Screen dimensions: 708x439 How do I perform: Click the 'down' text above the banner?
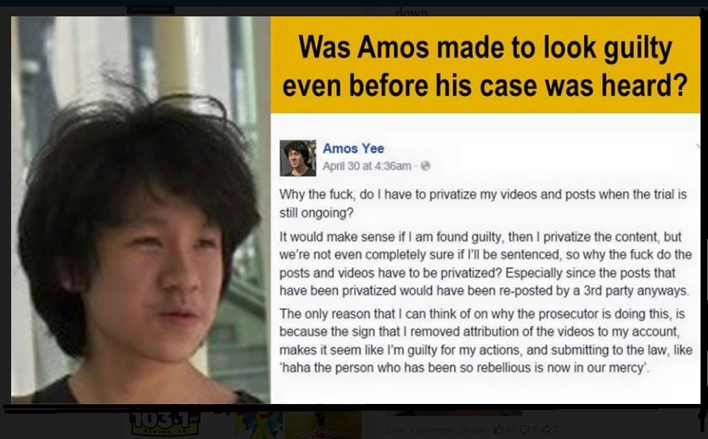click(x=411, y=12)
